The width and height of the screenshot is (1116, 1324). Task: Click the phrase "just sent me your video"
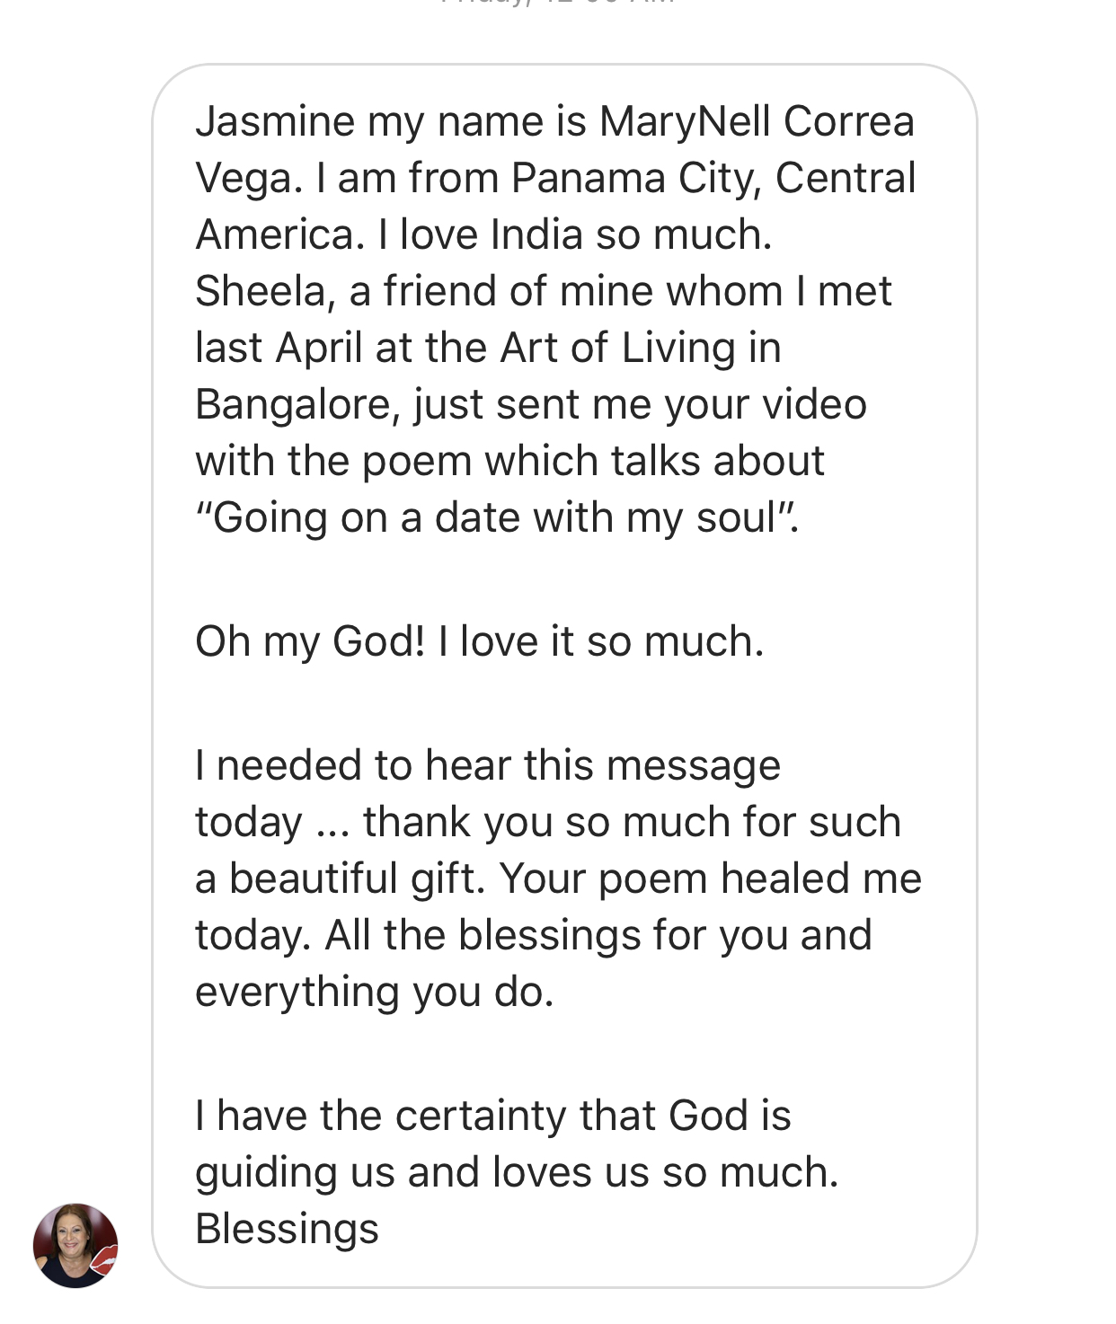[640, 404]
